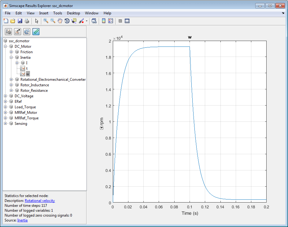Toggle the Edit Plot arrow tool

point(37,21)
